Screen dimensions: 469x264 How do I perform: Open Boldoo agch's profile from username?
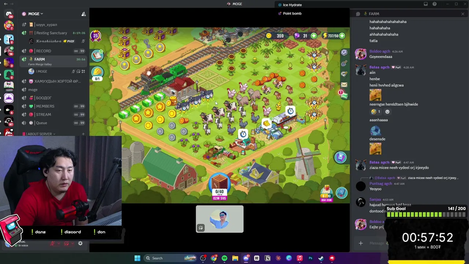380,51
